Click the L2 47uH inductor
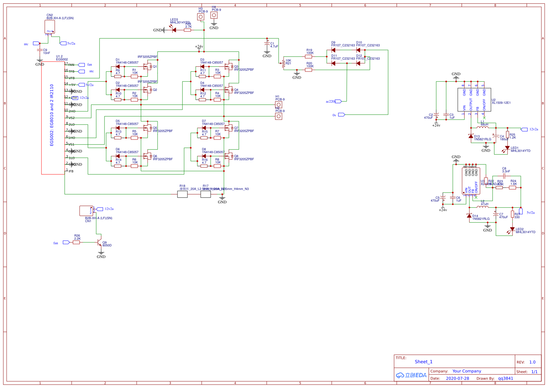 [483, 207]
